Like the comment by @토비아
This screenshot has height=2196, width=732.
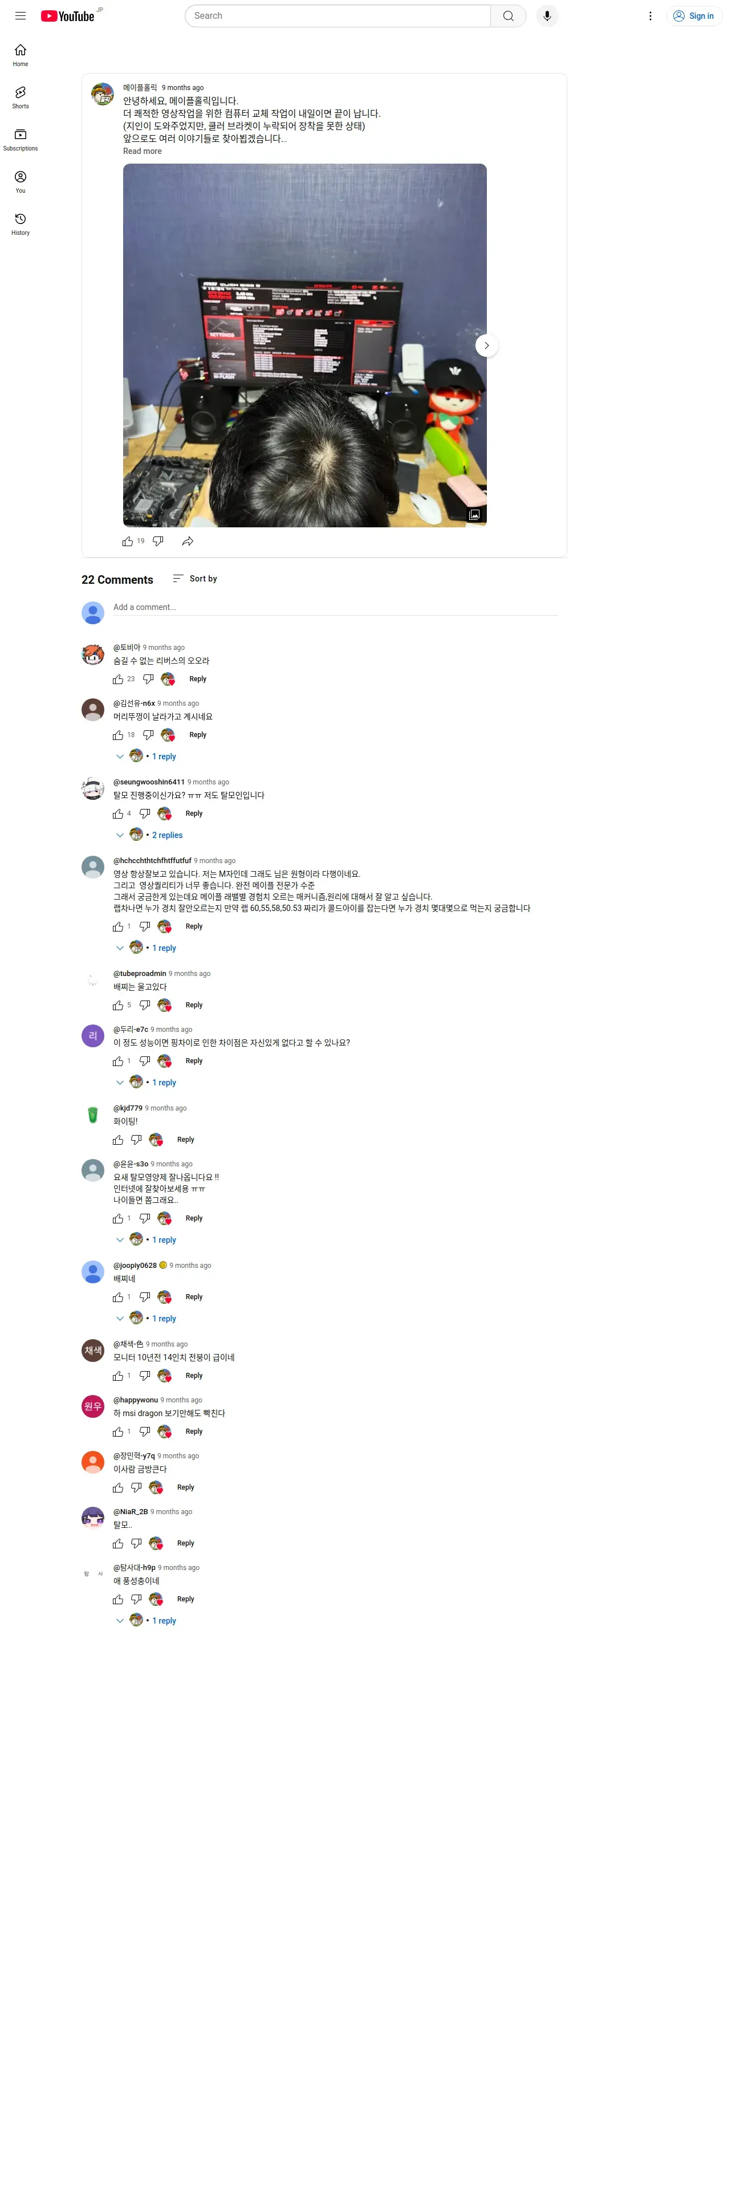point(117,680)
